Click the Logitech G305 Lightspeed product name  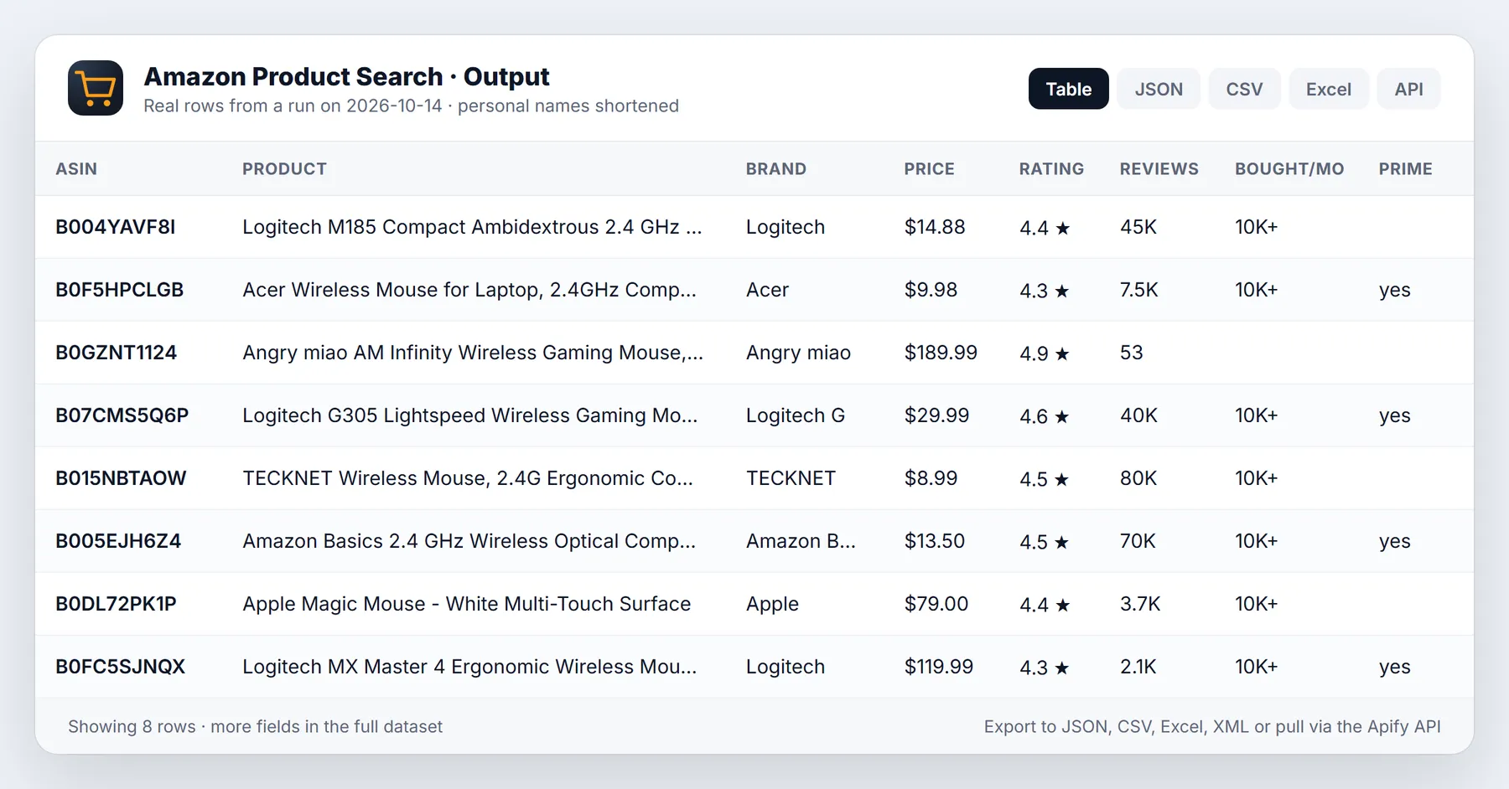[470, 415]
